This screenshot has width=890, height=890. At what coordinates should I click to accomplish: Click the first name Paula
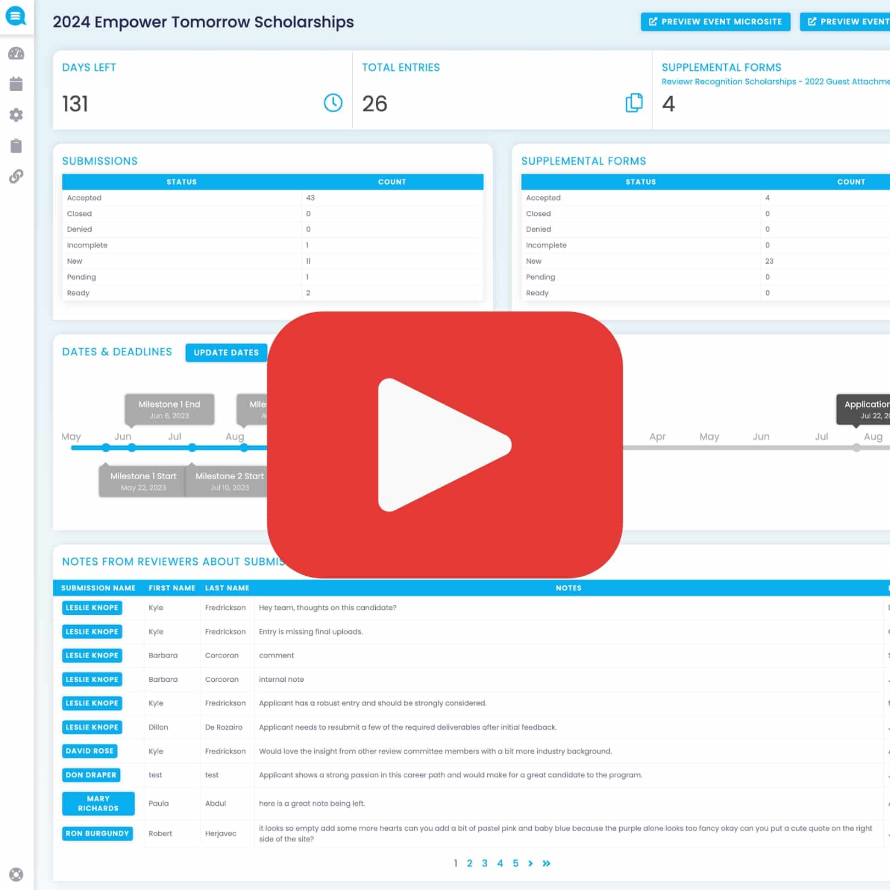159,803
